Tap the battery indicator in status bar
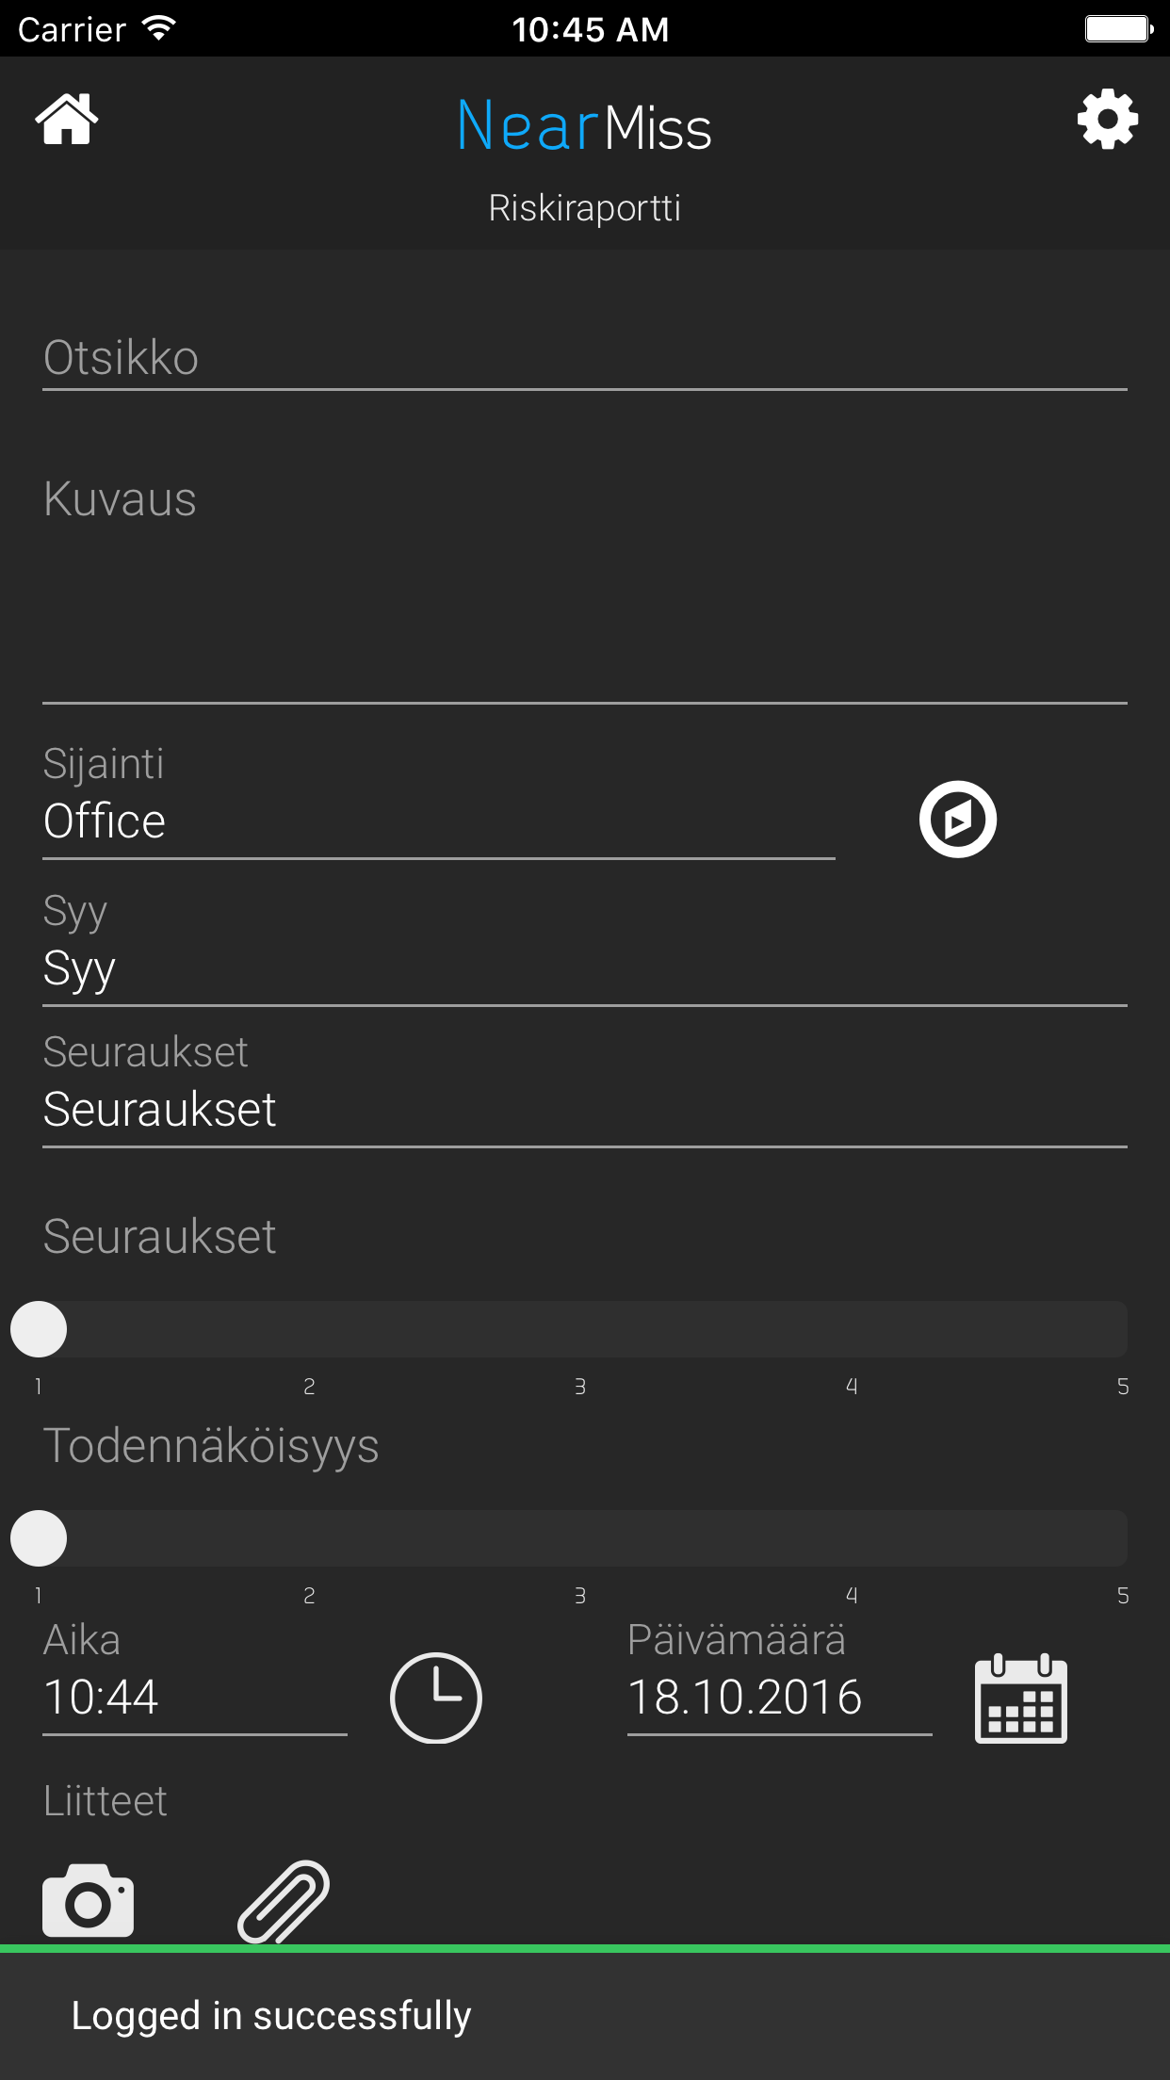1170x2080 pixels. (x=1119, y=29)
